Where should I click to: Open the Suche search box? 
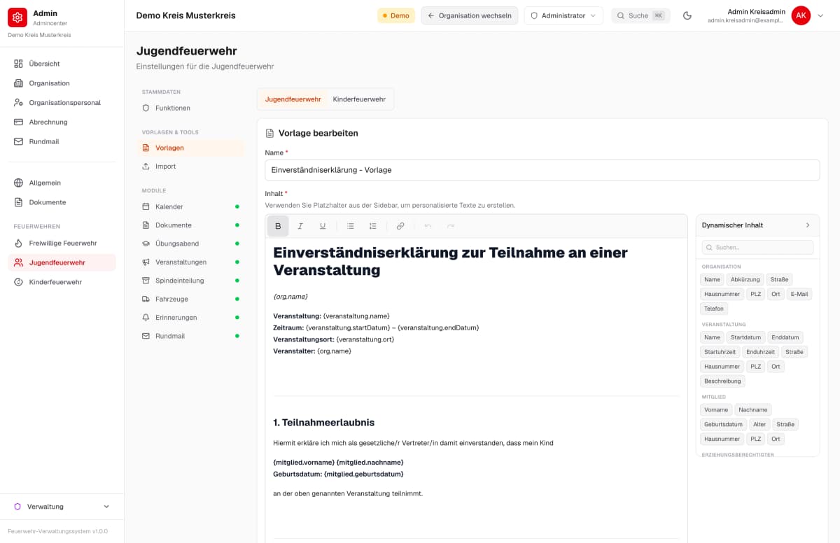tap(640, 15)
